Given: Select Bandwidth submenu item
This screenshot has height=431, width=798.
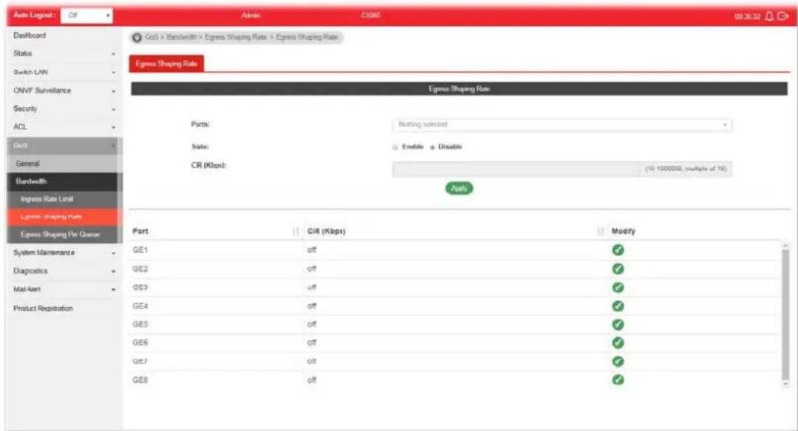Looking at the screenshot, I should [x=64, y=182].
